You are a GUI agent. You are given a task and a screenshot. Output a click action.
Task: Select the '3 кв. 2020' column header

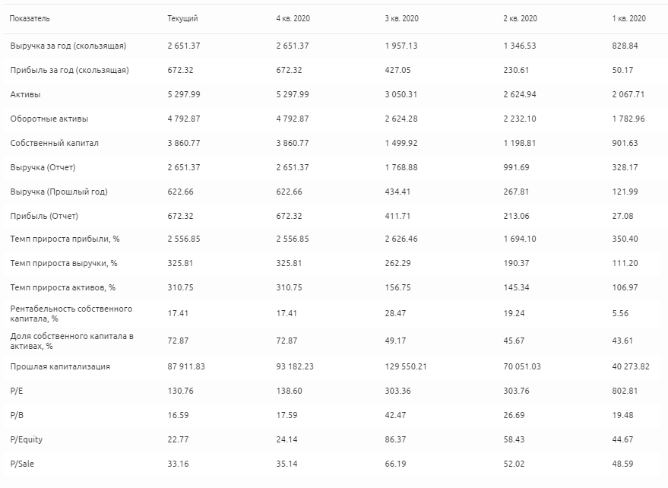point(401,18)
